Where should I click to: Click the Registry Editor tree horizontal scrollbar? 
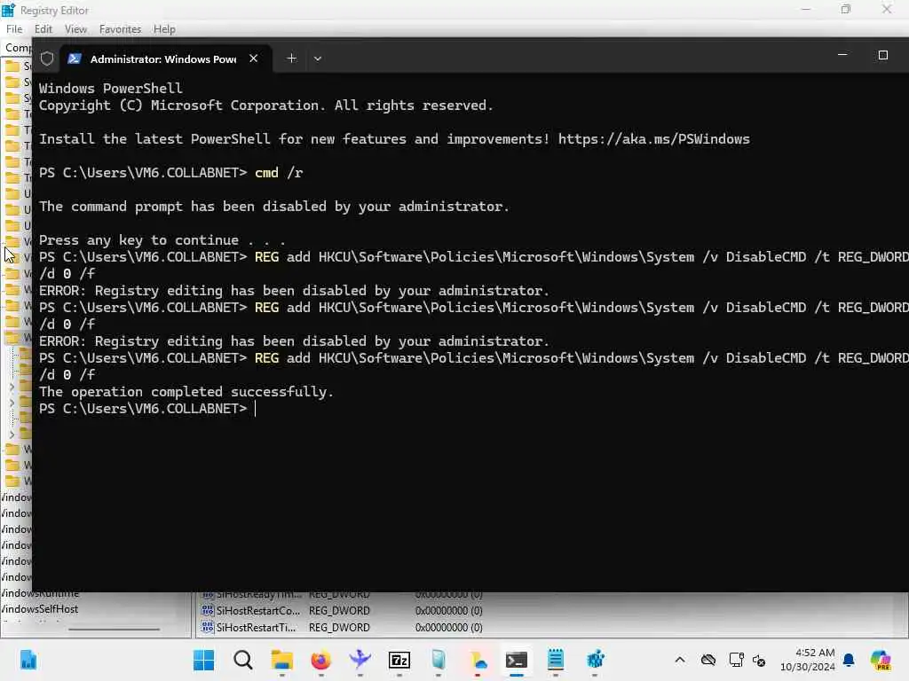pos(114,629)
